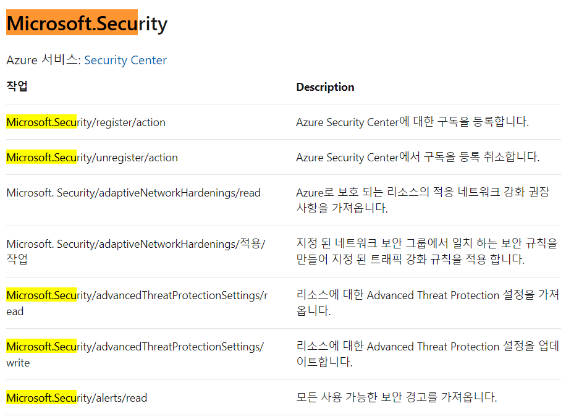Open the Security Center link

coord(125,60)
